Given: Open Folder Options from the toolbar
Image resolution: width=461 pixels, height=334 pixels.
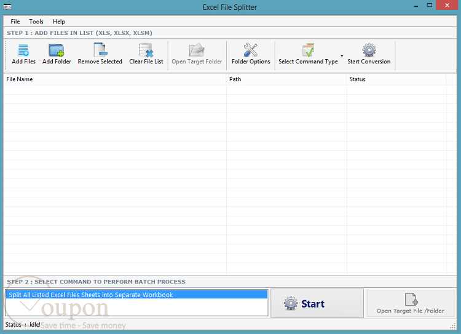Looking at the screenshot, I should [251, 54].
